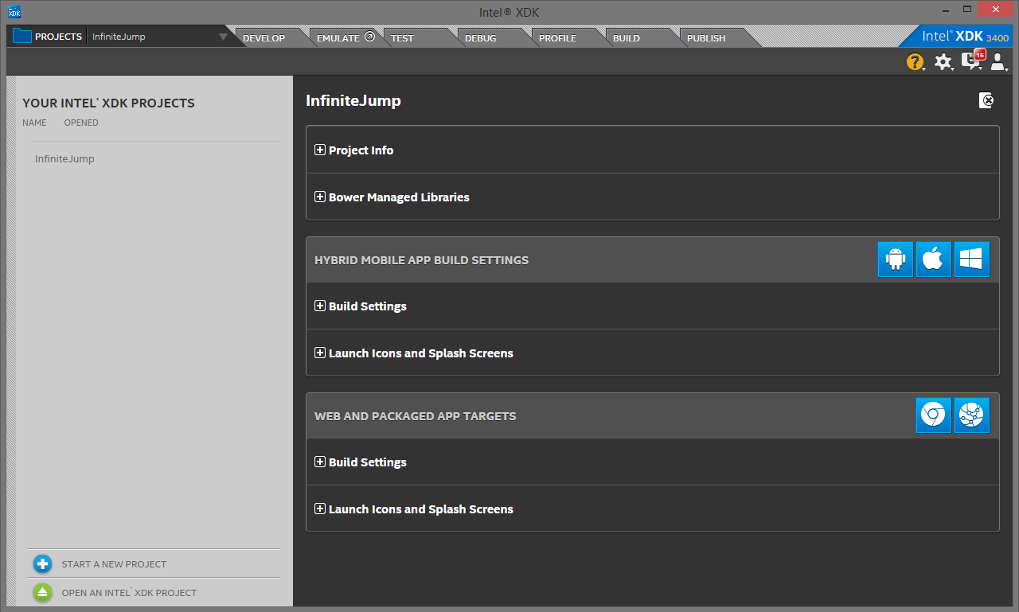Click YOUR INTEL XDK PROJECTS heading
1019x612 pixels.
click(108, 103)
